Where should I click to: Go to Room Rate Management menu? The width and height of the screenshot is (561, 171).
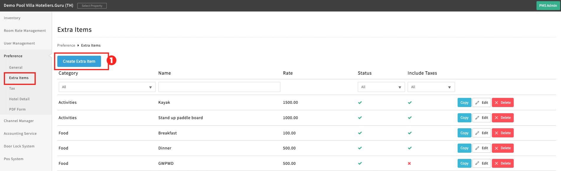[x=25, y=31]
